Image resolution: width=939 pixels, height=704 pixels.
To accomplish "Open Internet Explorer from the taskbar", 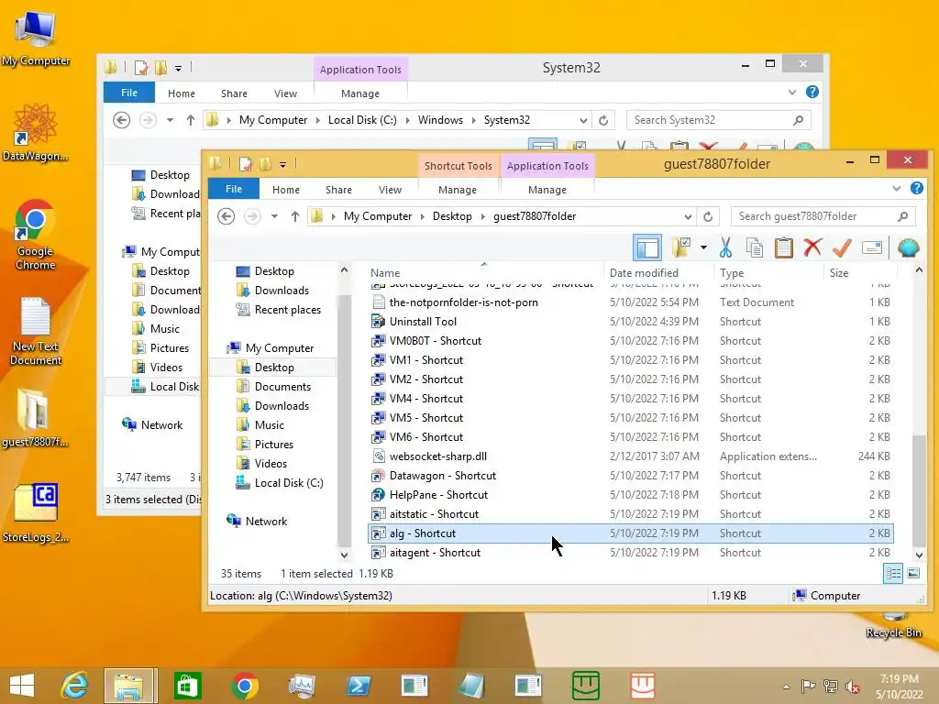I will (x=74, y=686).
